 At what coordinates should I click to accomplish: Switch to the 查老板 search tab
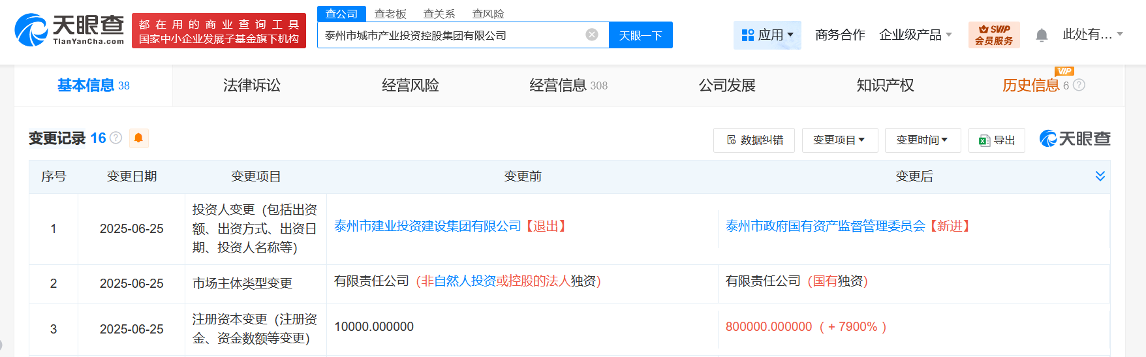click(x=390, y=14)
